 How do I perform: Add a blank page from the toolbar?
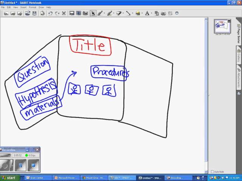click(x=20, y=14)
